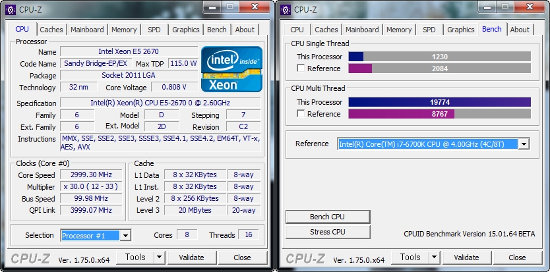
Task: Expand Tools dropdown arrow in right window
Action: (434, 258)
